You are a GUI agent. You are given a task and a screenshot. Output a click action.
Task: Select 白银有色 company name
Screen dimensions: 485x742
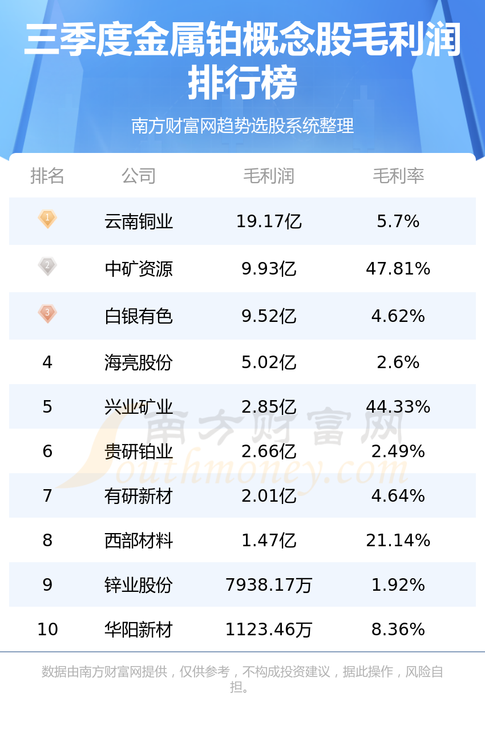tap(139, 316)
